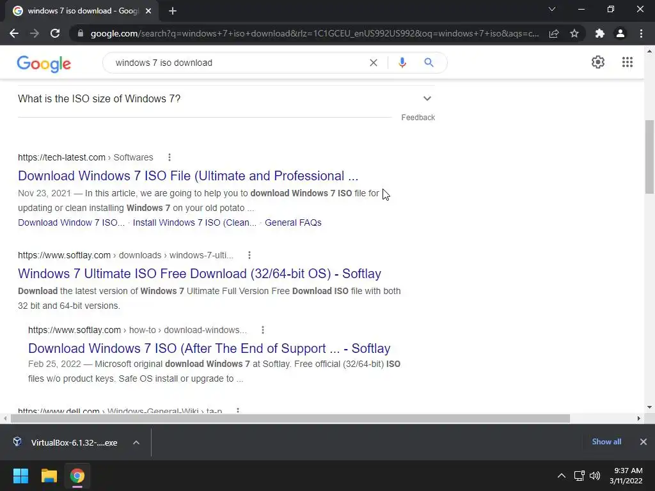Open Chrome extensions puzzle icon
The height and width of the screenshot is (491, 655).
point(600,33)
